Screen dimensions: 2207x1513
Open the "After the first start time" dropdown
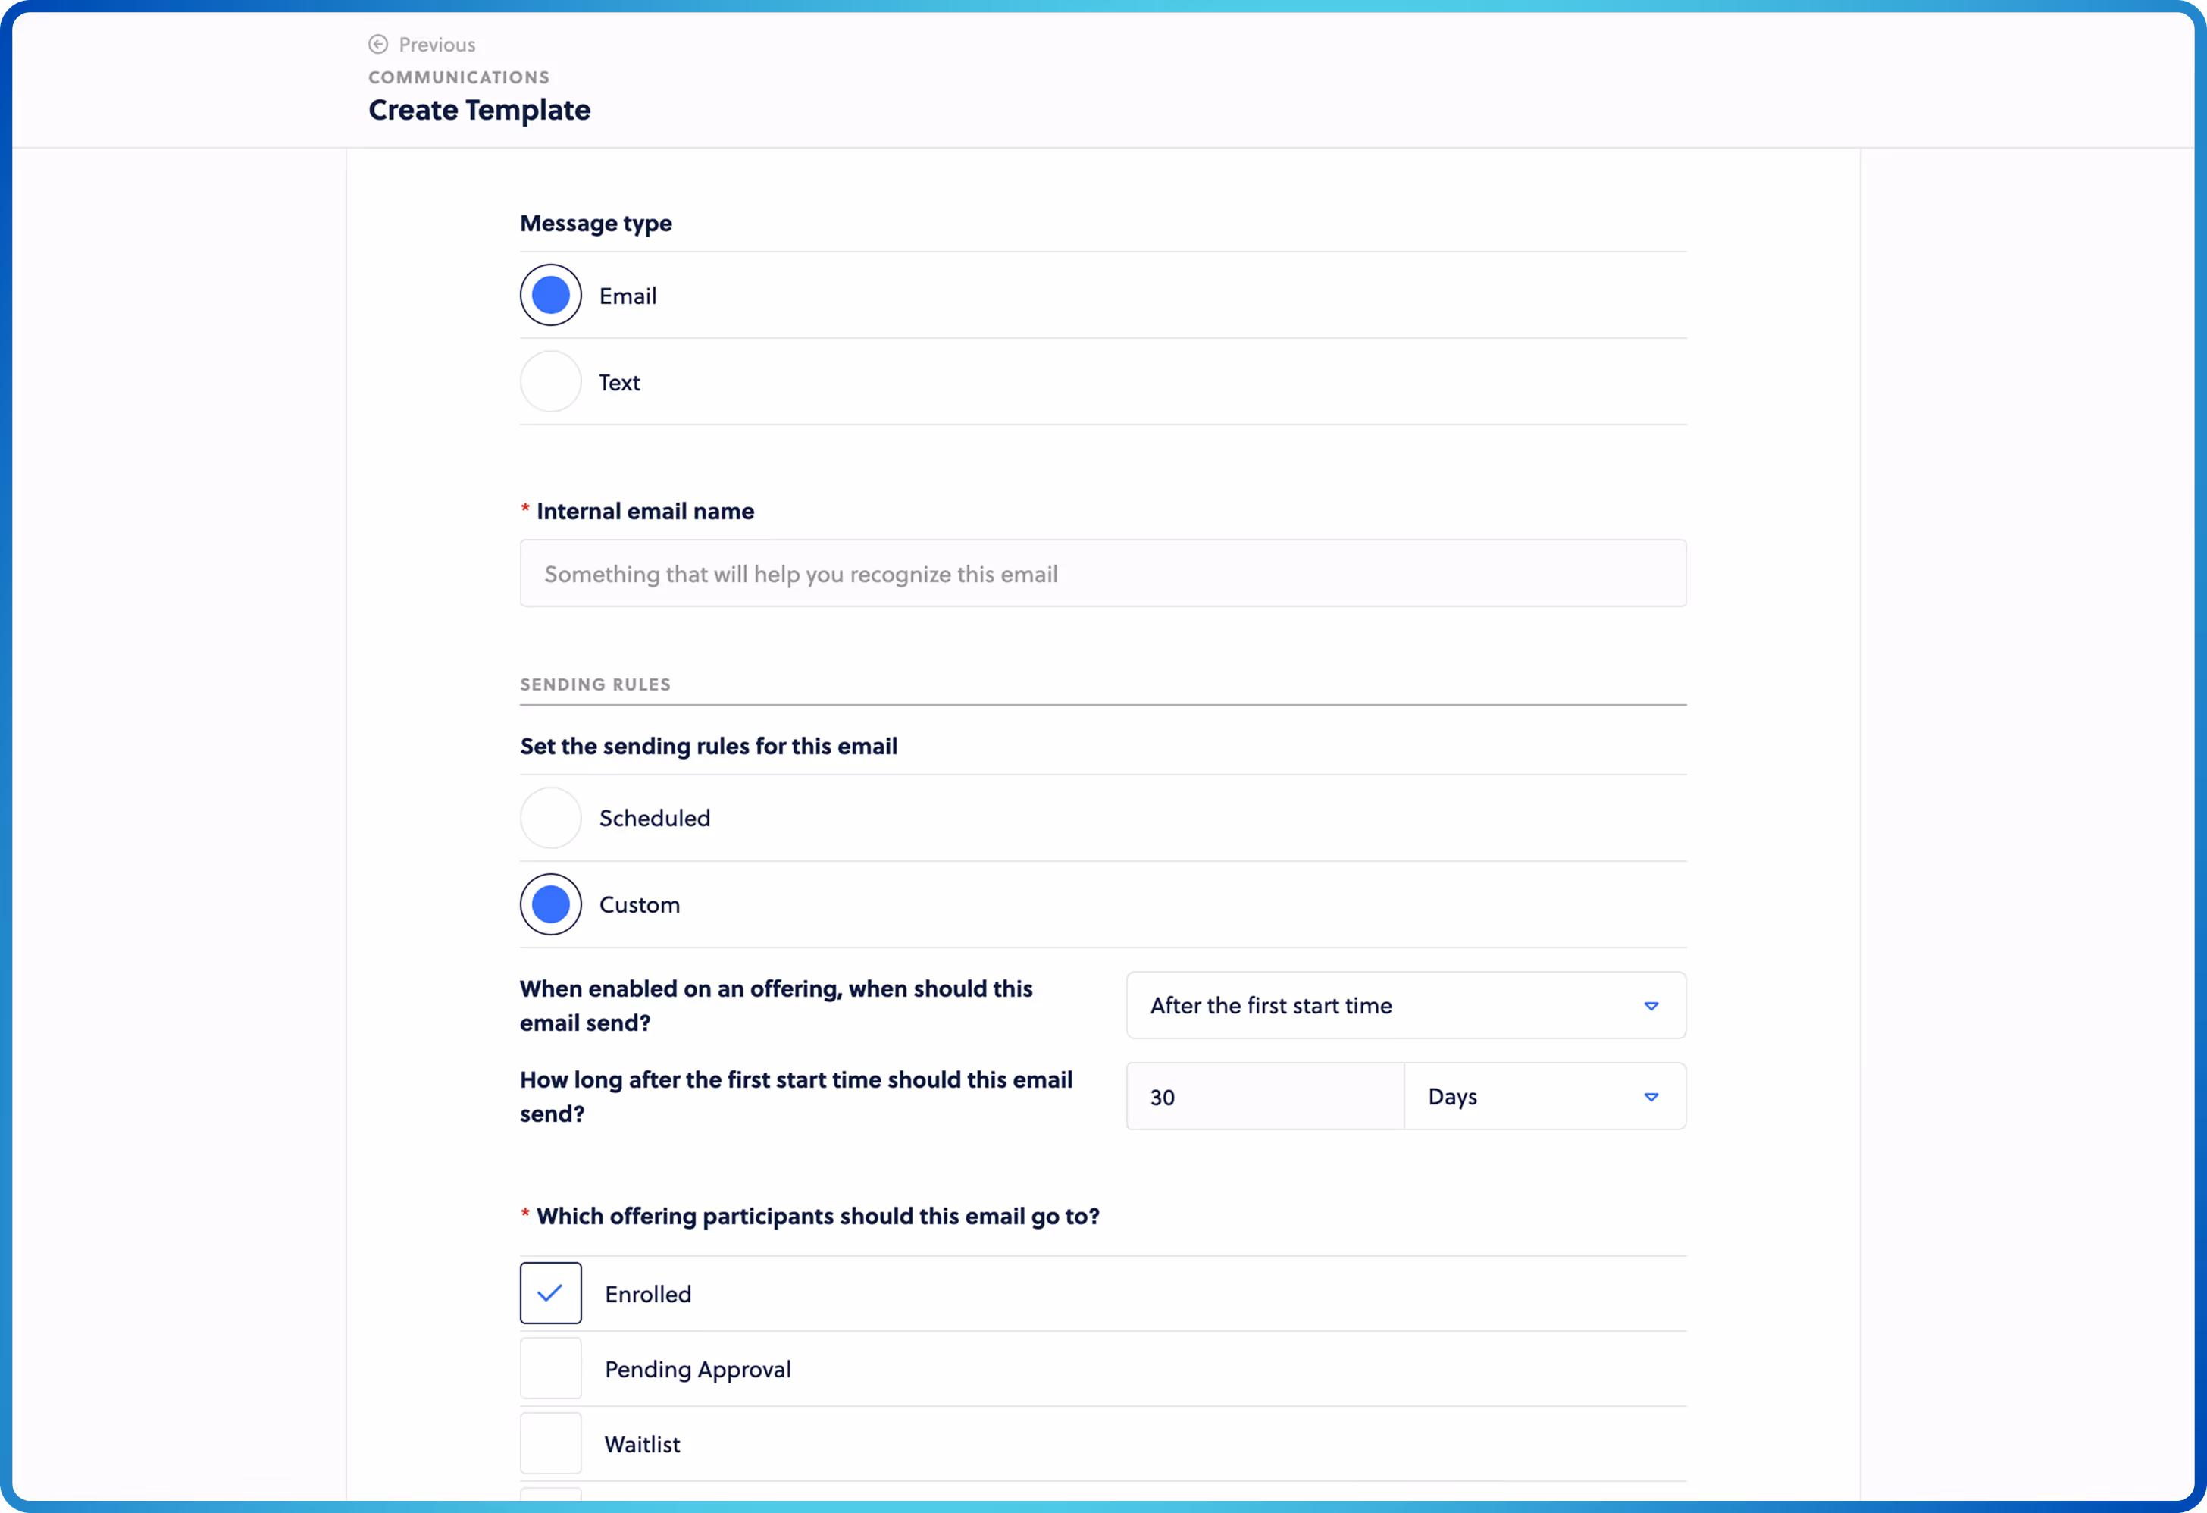1405,1005
